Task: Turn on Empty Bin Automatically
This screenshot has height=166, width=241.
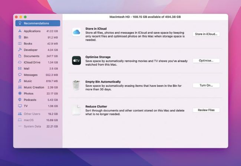Action: click(x=206, y=85)
